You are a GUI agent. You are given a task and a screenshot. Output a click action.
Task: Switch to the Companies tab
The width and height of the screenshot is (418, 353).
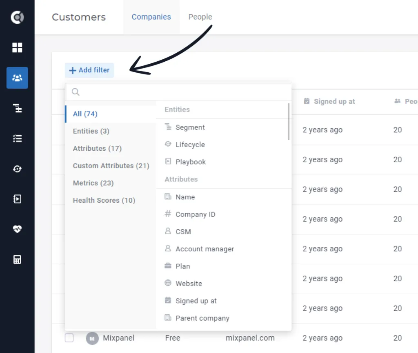click(151, 17)
